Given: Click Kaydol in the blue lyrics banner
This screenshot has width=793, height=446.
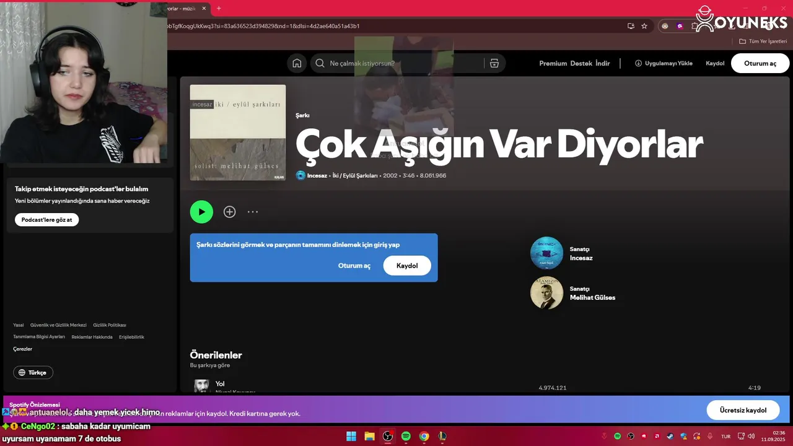Looking at the screenshot, I should click(407, 266).
